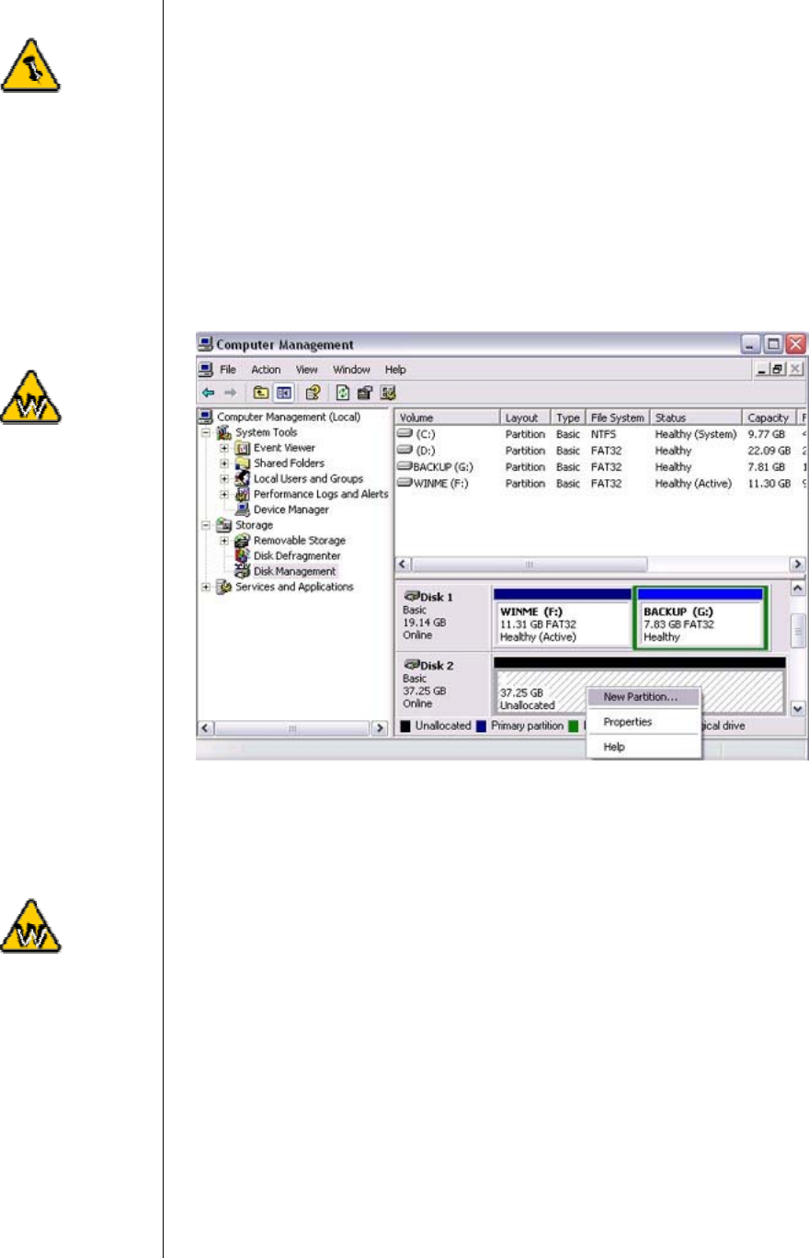This screenshot has width=809, height=1258.
Task: Click the black Unallocated legend swatch
Action: click(405, 726)
